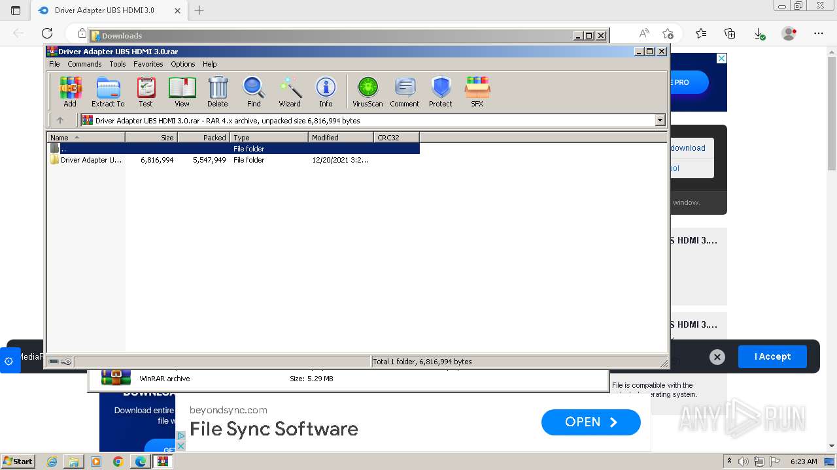Show archive Info
This screenshot has width=837, height=470.
326,91
